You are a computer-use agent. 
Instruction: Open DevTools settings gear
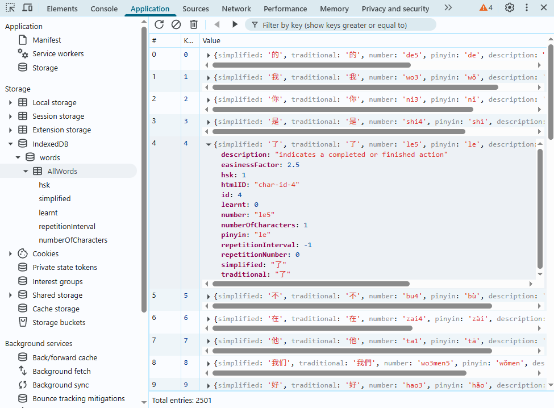(510, 8)
